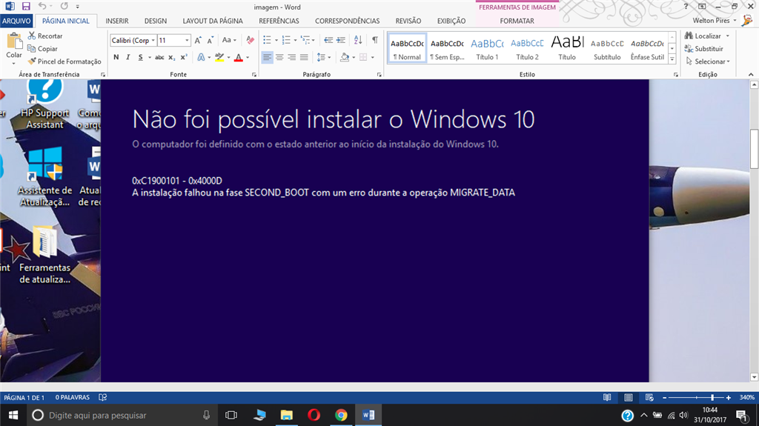Click the sort A-Z icon
This screenshot has height=426, width=759.
[x=358, y=40]
